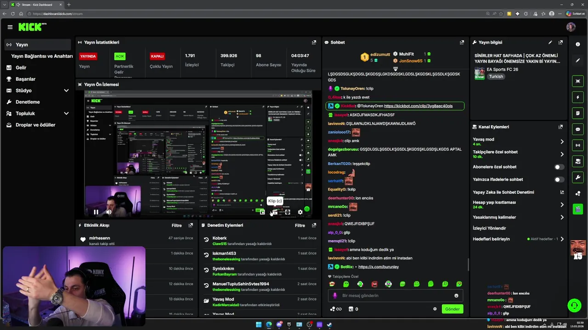Expand the Stüdyo sidebar section
Viewport: 588px width, 330px height.
coord(66,90)
